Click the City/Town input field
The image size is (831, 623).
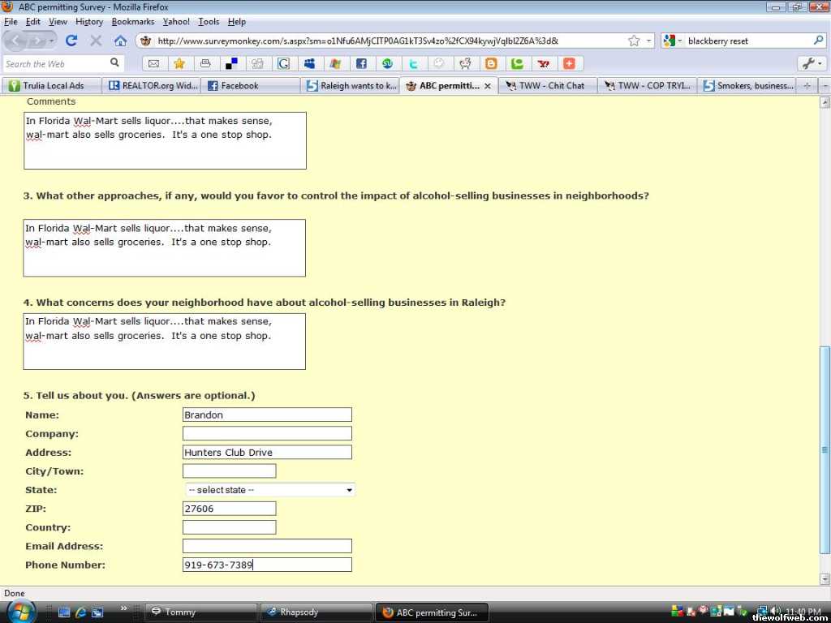pos(229,471)
